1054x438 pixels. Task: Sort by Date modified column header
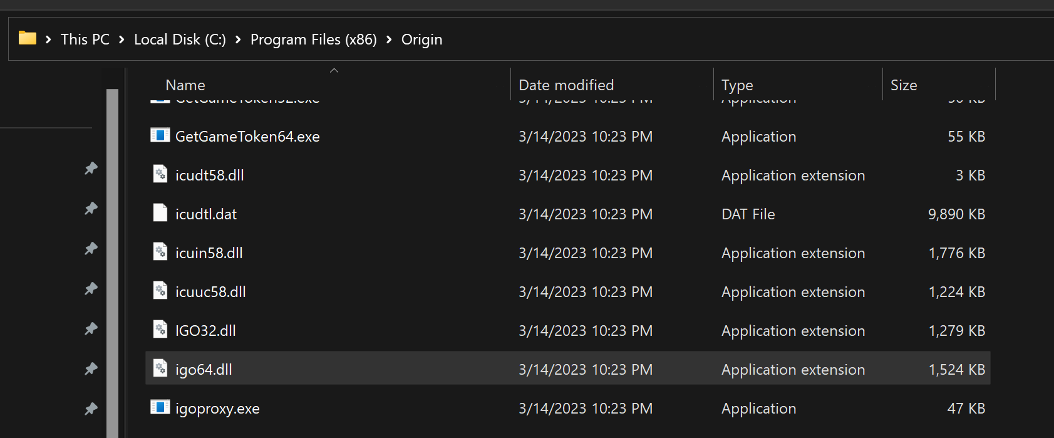(566, 85)
